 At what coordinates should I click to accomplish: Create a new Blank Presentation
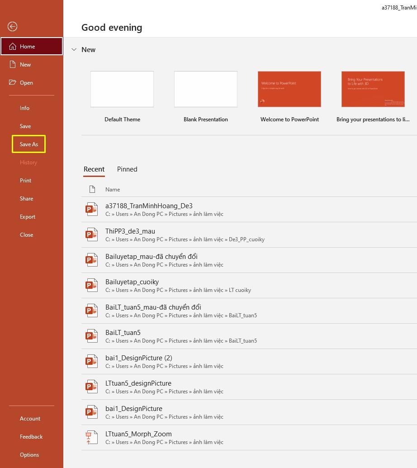(x=205, y=89)
